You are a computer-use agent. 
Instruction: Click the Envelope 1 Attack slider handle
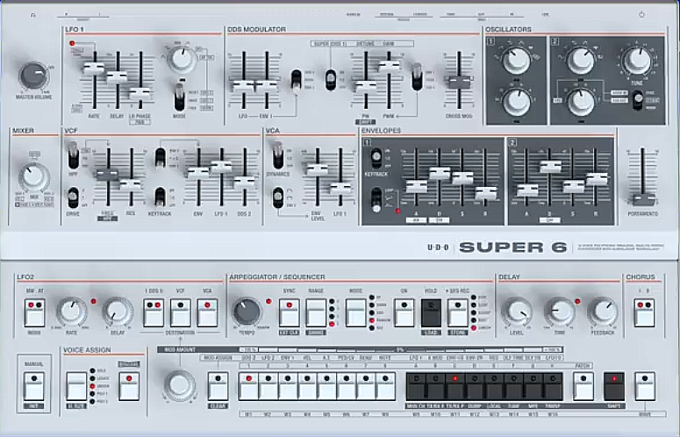click(416, 186)
